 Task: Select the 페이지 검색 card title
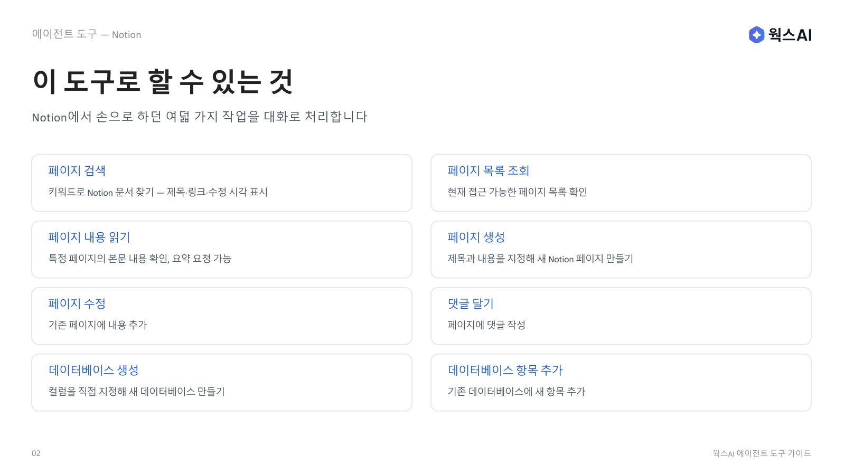[77, 170]
